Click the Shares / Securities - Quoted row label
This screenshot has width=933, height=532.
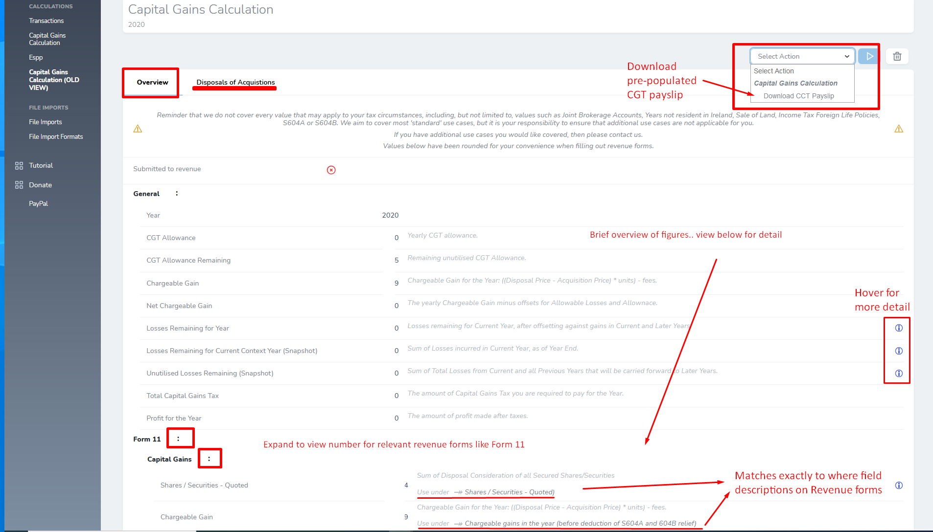204,485
